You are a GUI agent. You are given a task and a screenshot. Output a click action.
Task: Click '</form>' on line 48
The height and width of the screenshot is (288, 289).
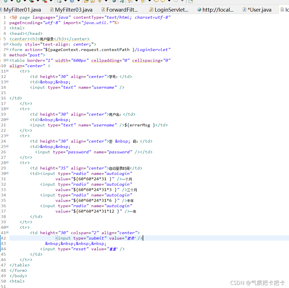(18, 270)
